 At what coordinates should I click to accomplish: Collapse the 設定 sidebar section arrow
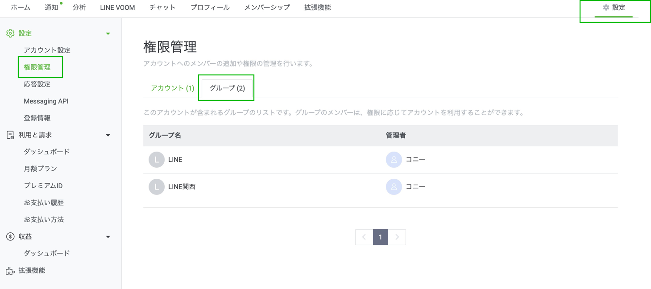coord(108,34)
